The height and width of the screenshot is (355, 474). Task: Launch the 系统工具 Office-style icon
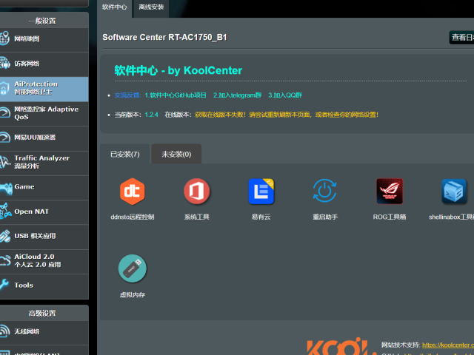[196, 192]
